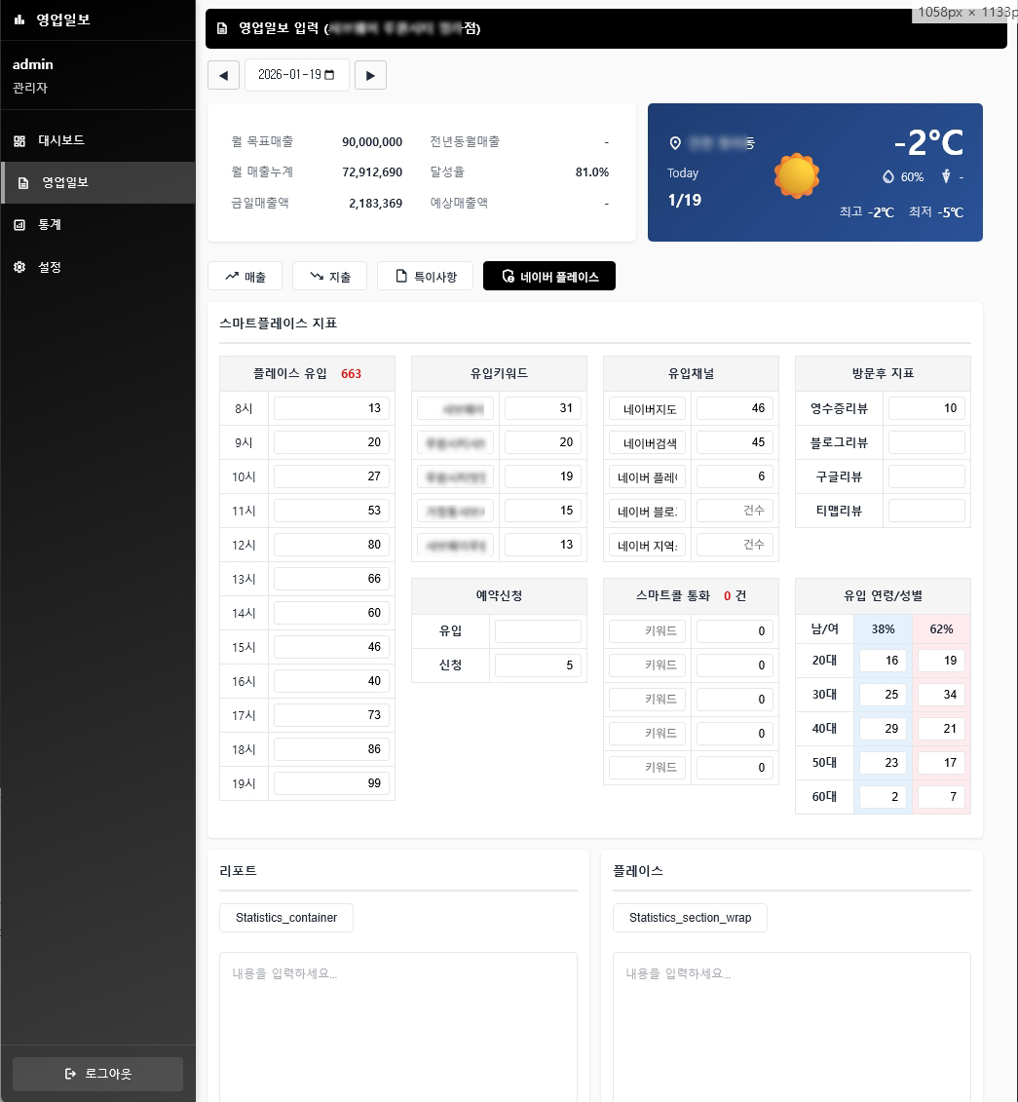1018x1102 pixels.
Task: Open 통계 page from the sidebar
Action: click(51, 225)
